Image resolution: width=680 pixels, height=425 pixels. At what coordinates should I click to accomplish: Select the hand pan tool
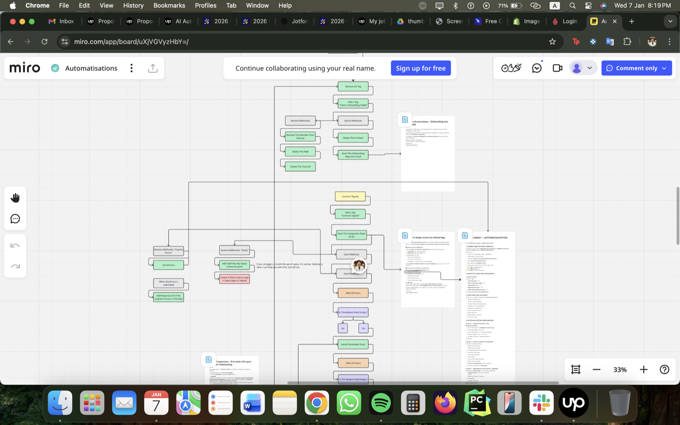coord(15,198)
